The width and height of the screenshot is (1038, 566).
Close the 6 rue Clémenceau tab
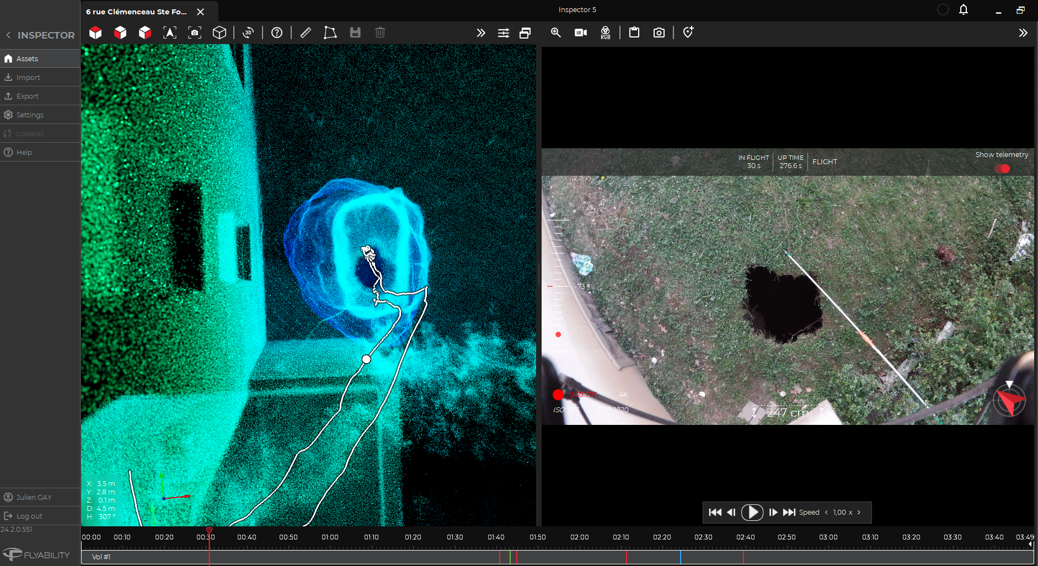(201, 12)
